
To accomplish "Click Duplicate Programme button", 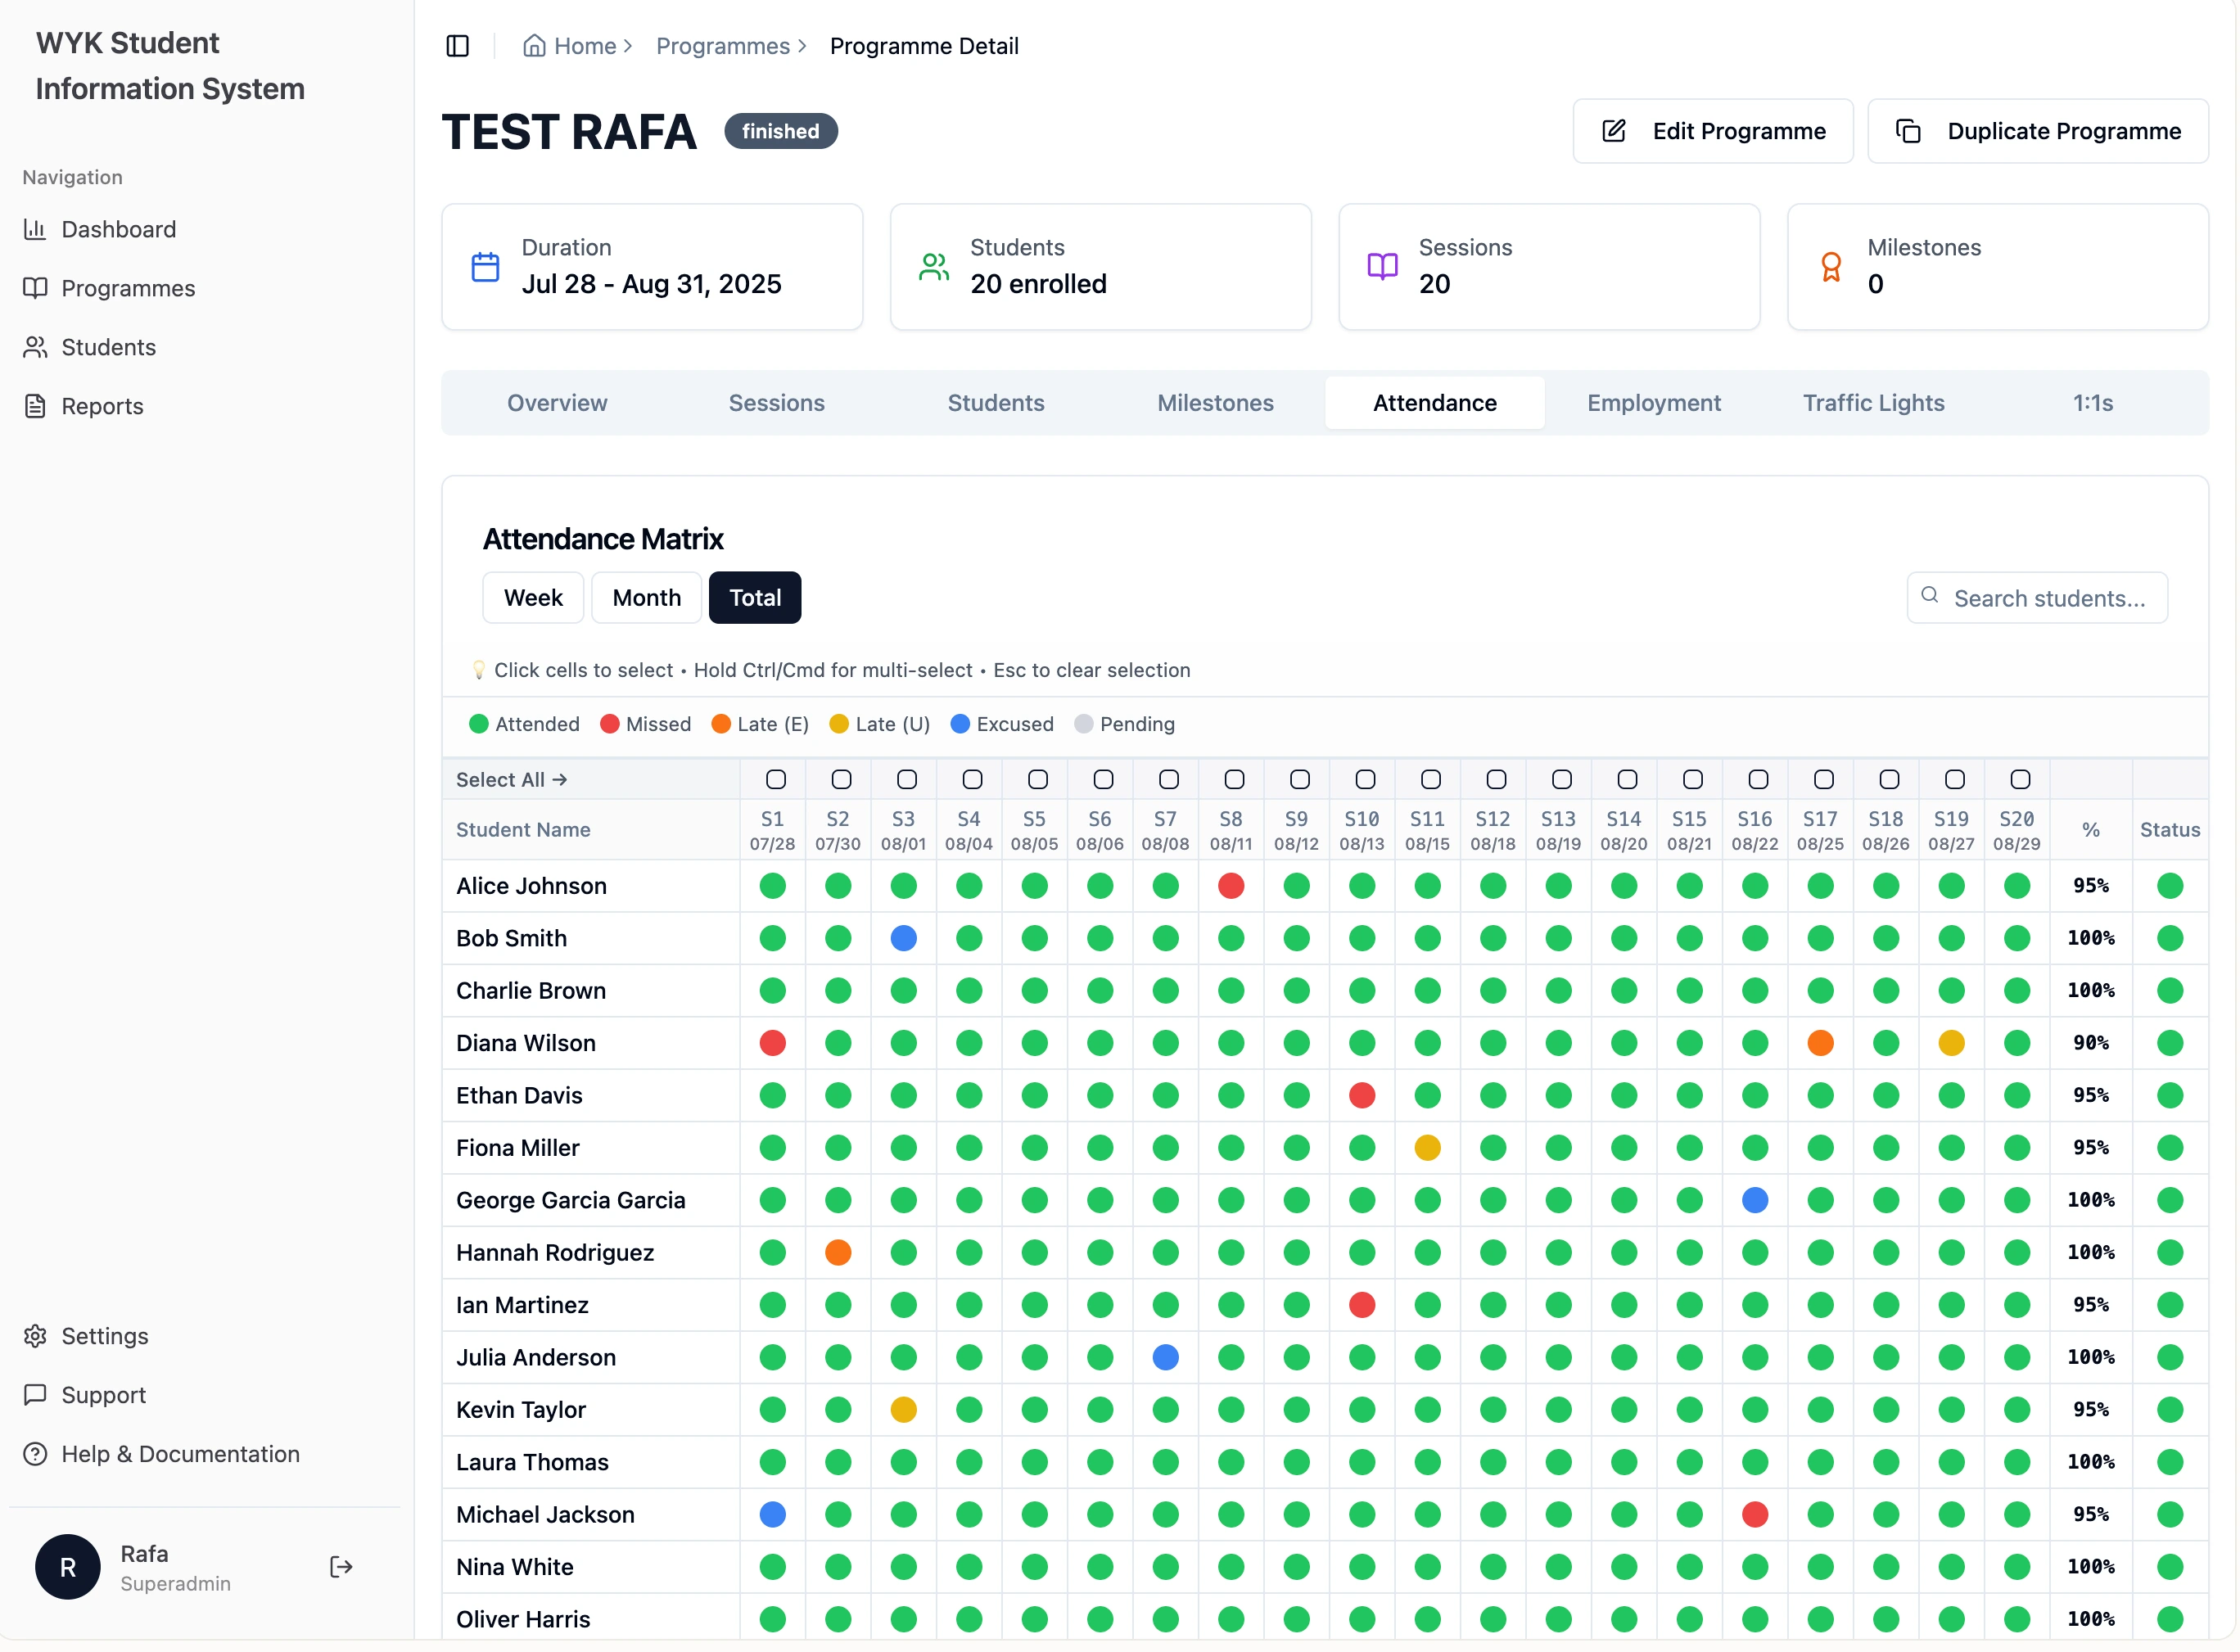I will click(x=2038, y=131).
